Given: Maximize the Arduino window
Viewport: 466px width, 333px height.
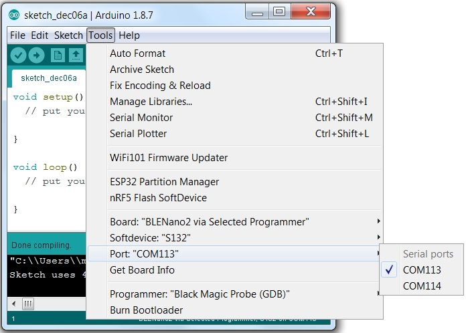Looking at the screenshot, I should (279, 12).
